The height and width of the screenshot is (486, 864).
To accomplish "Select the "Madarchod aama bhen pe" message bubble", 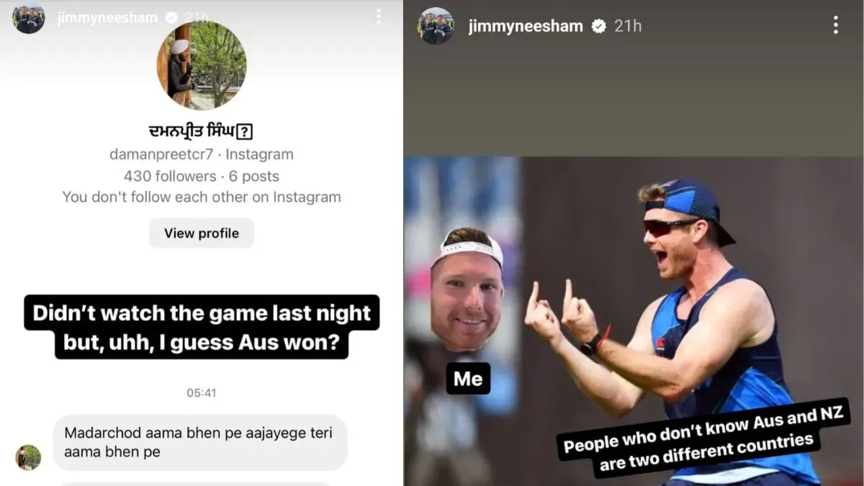I will point(200,442).
